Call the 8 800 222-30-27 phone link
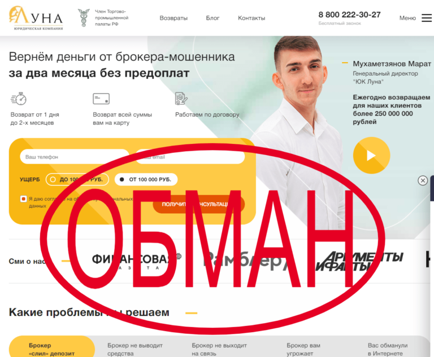Image resolution: width=434 pixels, height=357 pixels. [350, 15]
